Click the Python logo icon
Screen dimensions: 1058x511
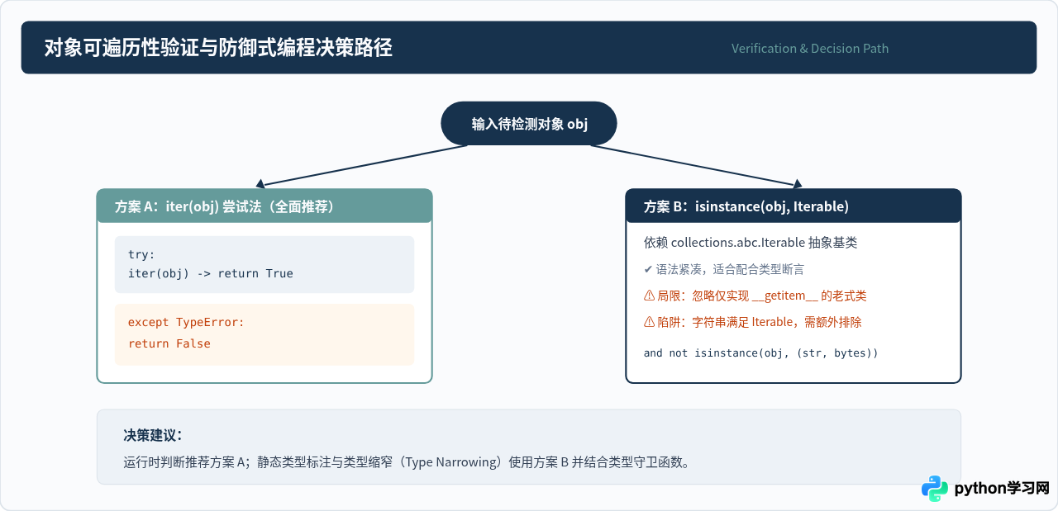(935, 488)
